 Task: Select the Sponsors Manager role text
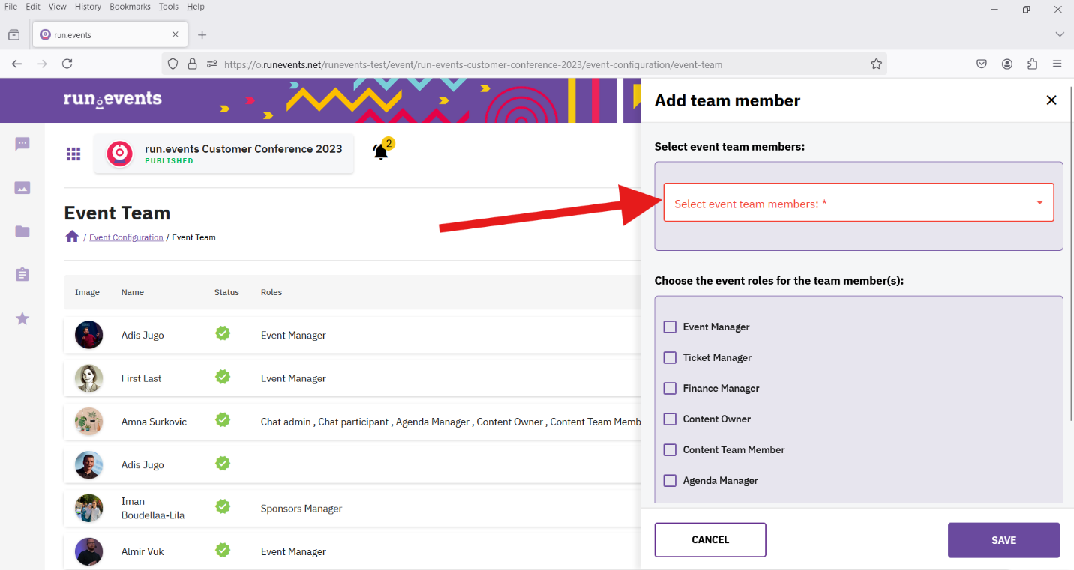(301, 509)
